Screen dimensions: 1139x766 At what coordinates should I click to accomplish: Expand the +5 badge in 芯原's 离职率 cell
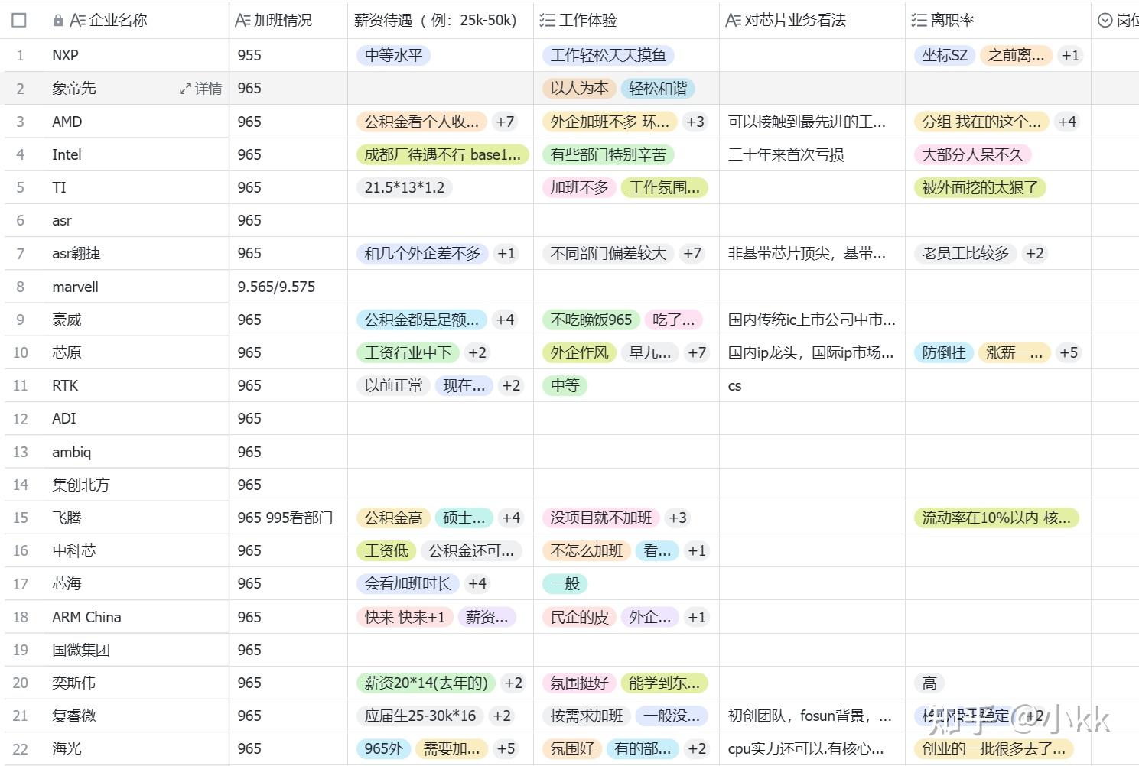tap(1069, 353)
